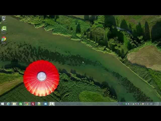
Task: Open the Recycle Bin desktop icon
Action: click(x=4, y=19)
